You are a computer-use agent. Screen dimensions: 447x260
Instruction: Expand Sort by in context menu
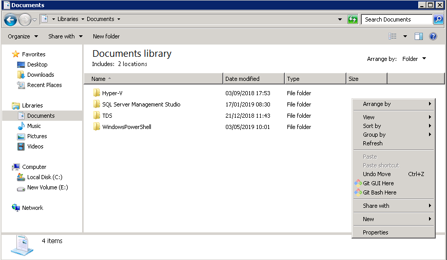point(394,126)
